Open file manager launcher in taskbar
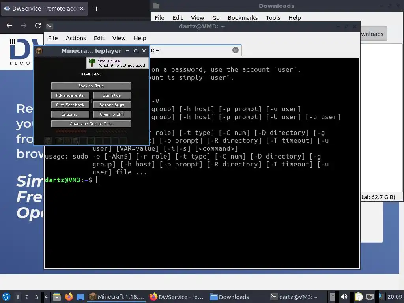 (x=57, y=297)
